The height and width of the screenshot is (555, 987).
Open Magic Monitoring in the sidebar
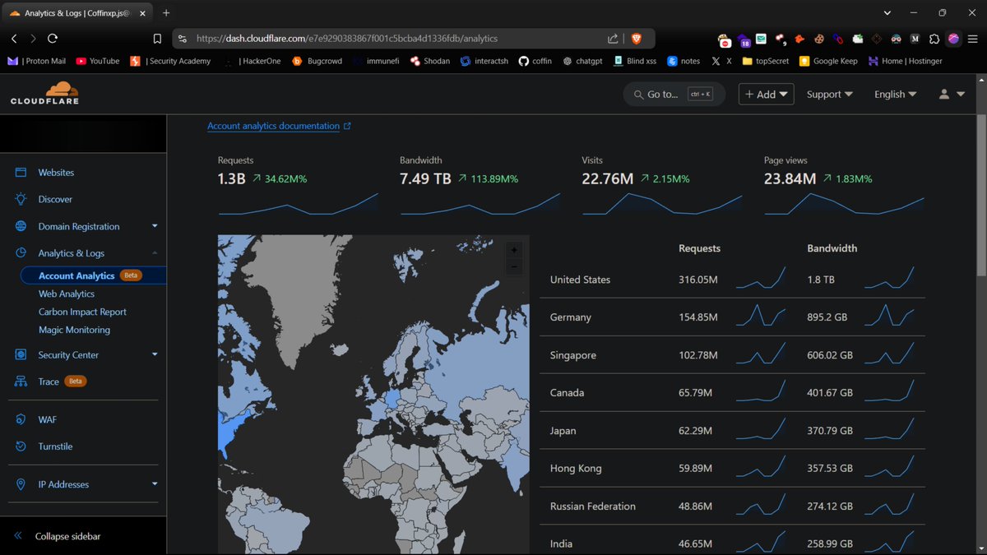click(x=74, y=330)
